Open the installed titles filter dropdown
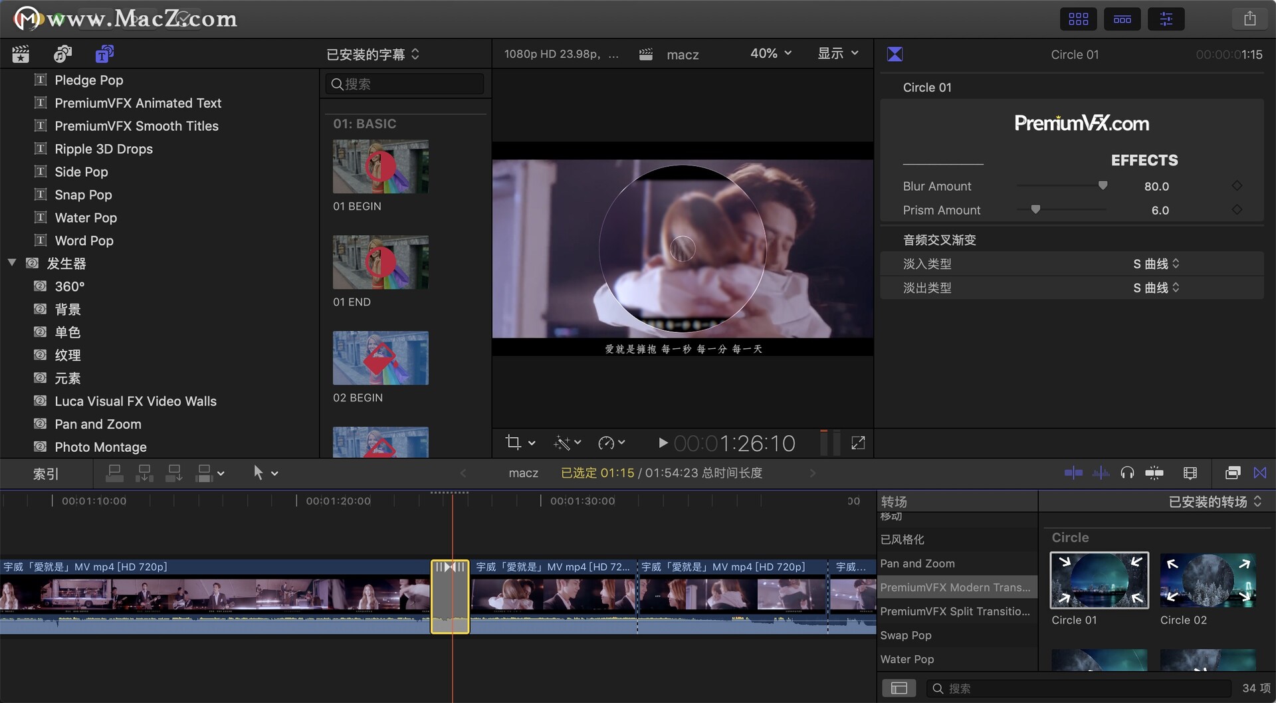Image resolution: width=1276 pixels, height=703 pixels. point(373,54)
